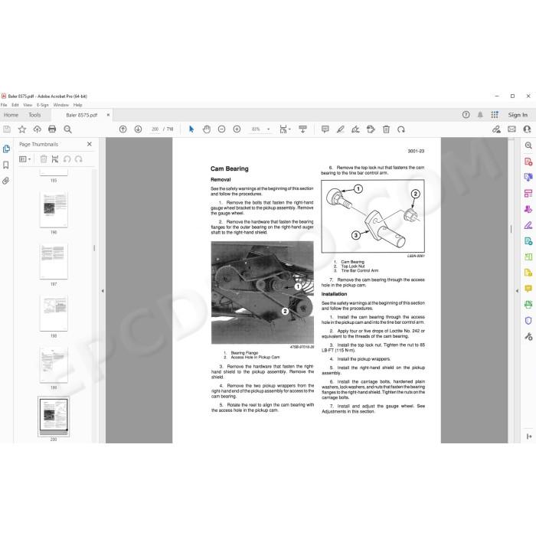Open page 199 thumbnail
This screenshot has height=536, width=536.
[54, 364]
